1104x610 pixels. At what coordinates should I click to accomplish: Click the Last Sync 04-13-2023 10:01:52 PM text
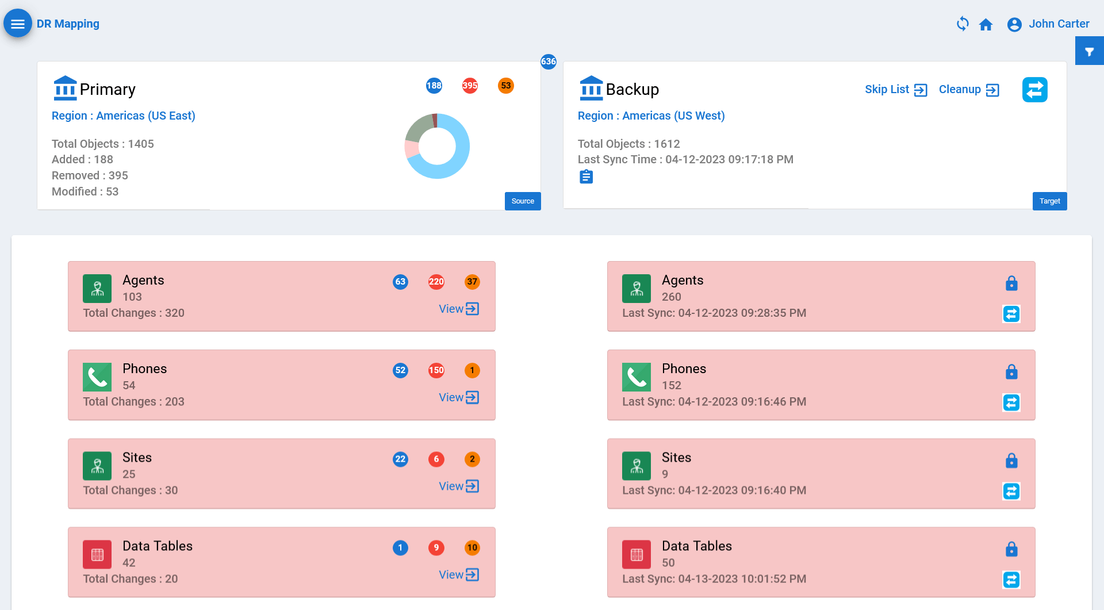[x=714, y=579]
